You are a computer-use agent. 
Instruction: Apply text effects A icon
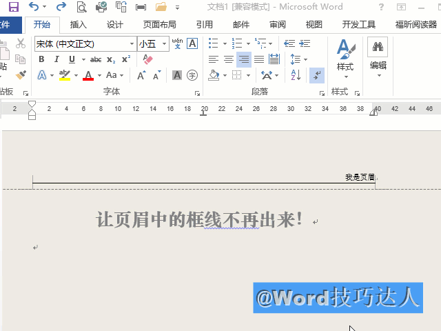click(x=42, y=75)
